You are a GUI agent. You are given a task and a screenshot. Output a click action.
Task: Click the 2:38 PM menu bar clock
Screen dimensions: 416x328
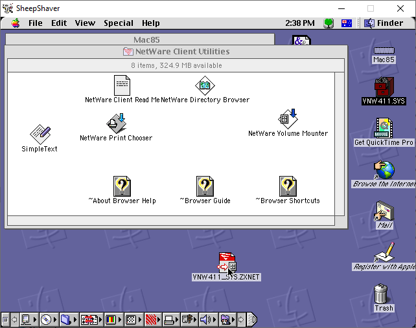(300, 23)
